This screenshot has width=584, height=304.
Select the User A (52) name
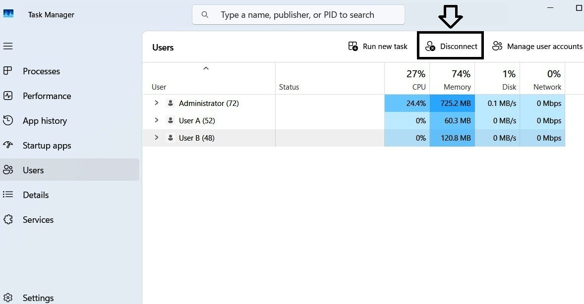click(x=197, y=120)
